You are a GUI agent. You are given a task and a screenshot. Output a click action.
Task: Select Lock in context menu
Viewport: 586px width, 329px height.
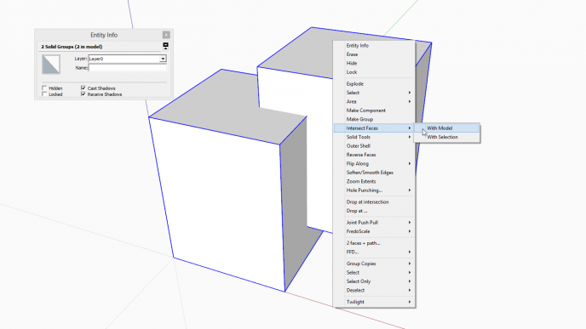(x=374, y=72)
